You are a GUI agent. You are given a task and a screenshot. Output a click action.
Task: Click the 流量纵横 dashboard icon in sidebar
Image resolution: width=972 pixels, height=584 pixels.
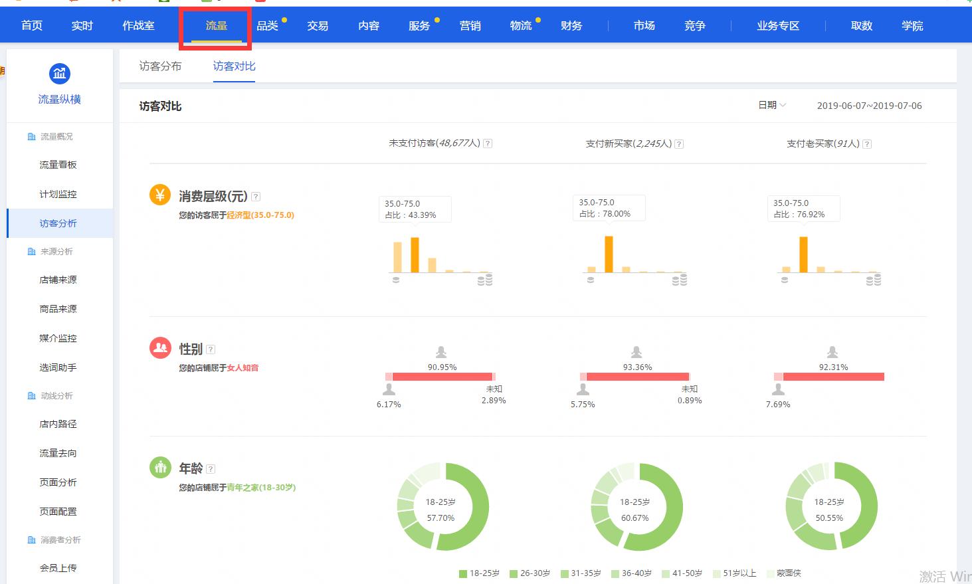click(58, 74)
